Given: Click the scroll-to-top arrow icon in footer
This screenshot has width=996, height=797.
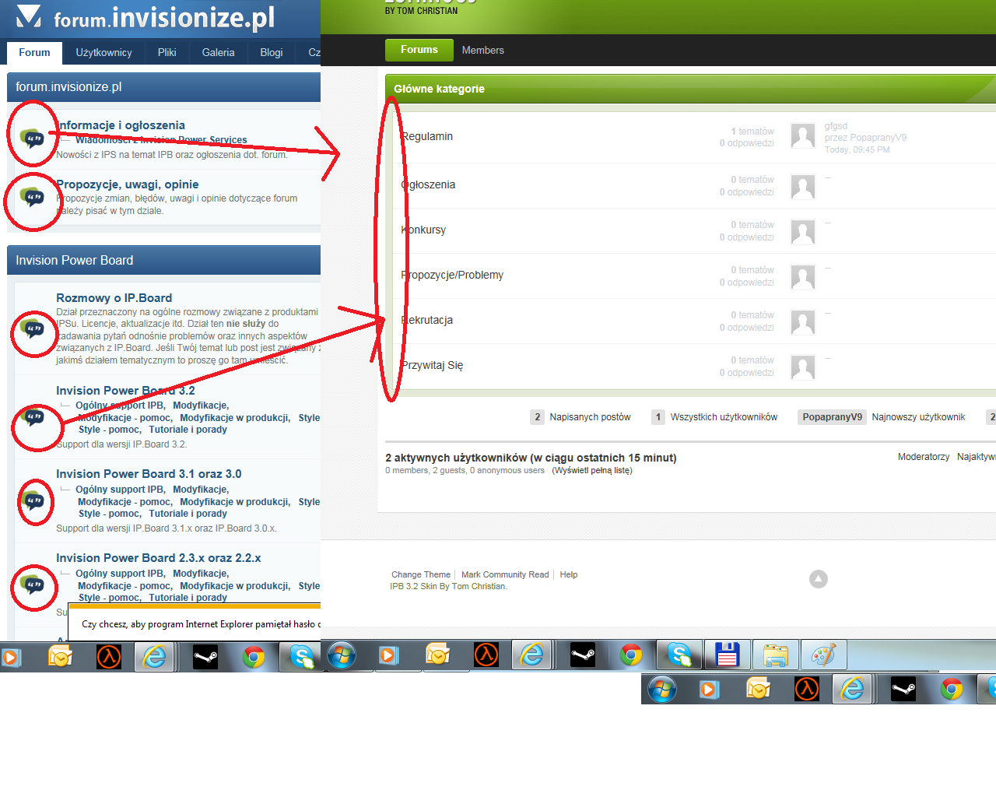Looking at the screenshot, I should click(818, 579).
